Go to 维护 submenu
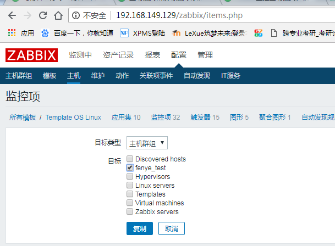 (x=98, y=76)
